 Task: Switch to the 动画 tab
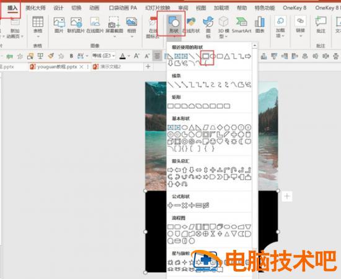click(94, 8)
